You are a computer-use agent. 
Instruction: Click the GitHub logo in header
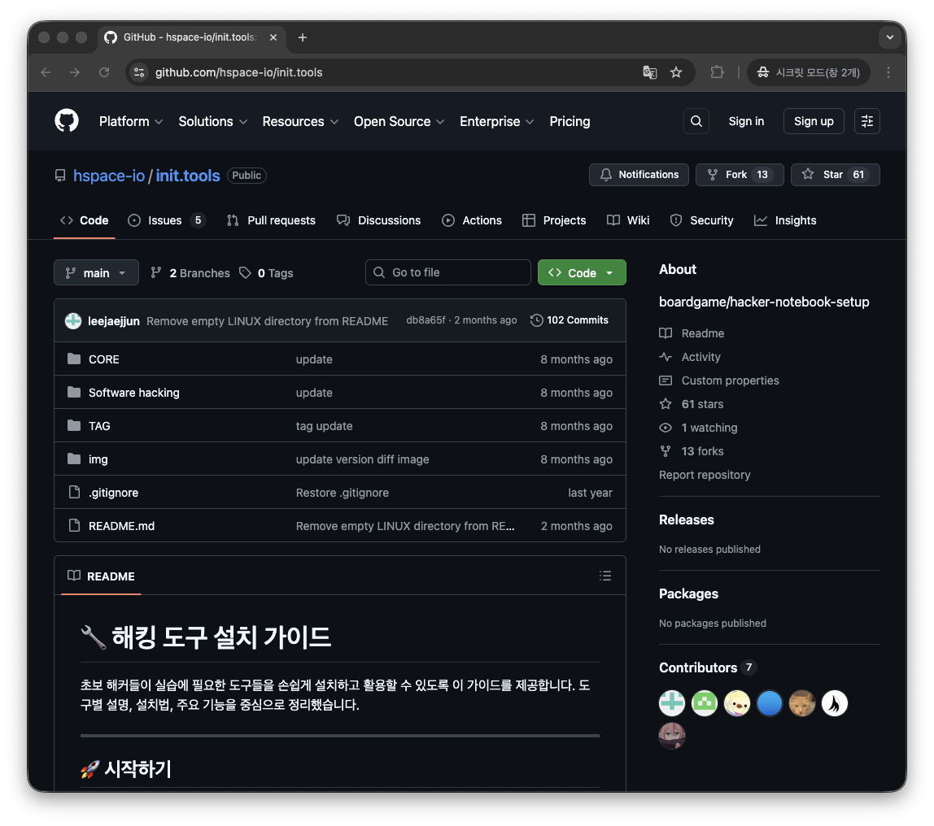[x=67, y=121]
